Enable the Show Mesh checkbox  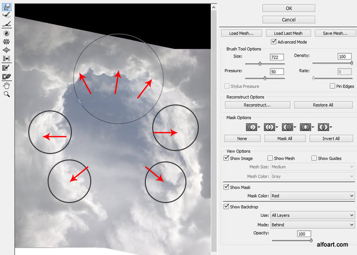[x=270, y=158]
